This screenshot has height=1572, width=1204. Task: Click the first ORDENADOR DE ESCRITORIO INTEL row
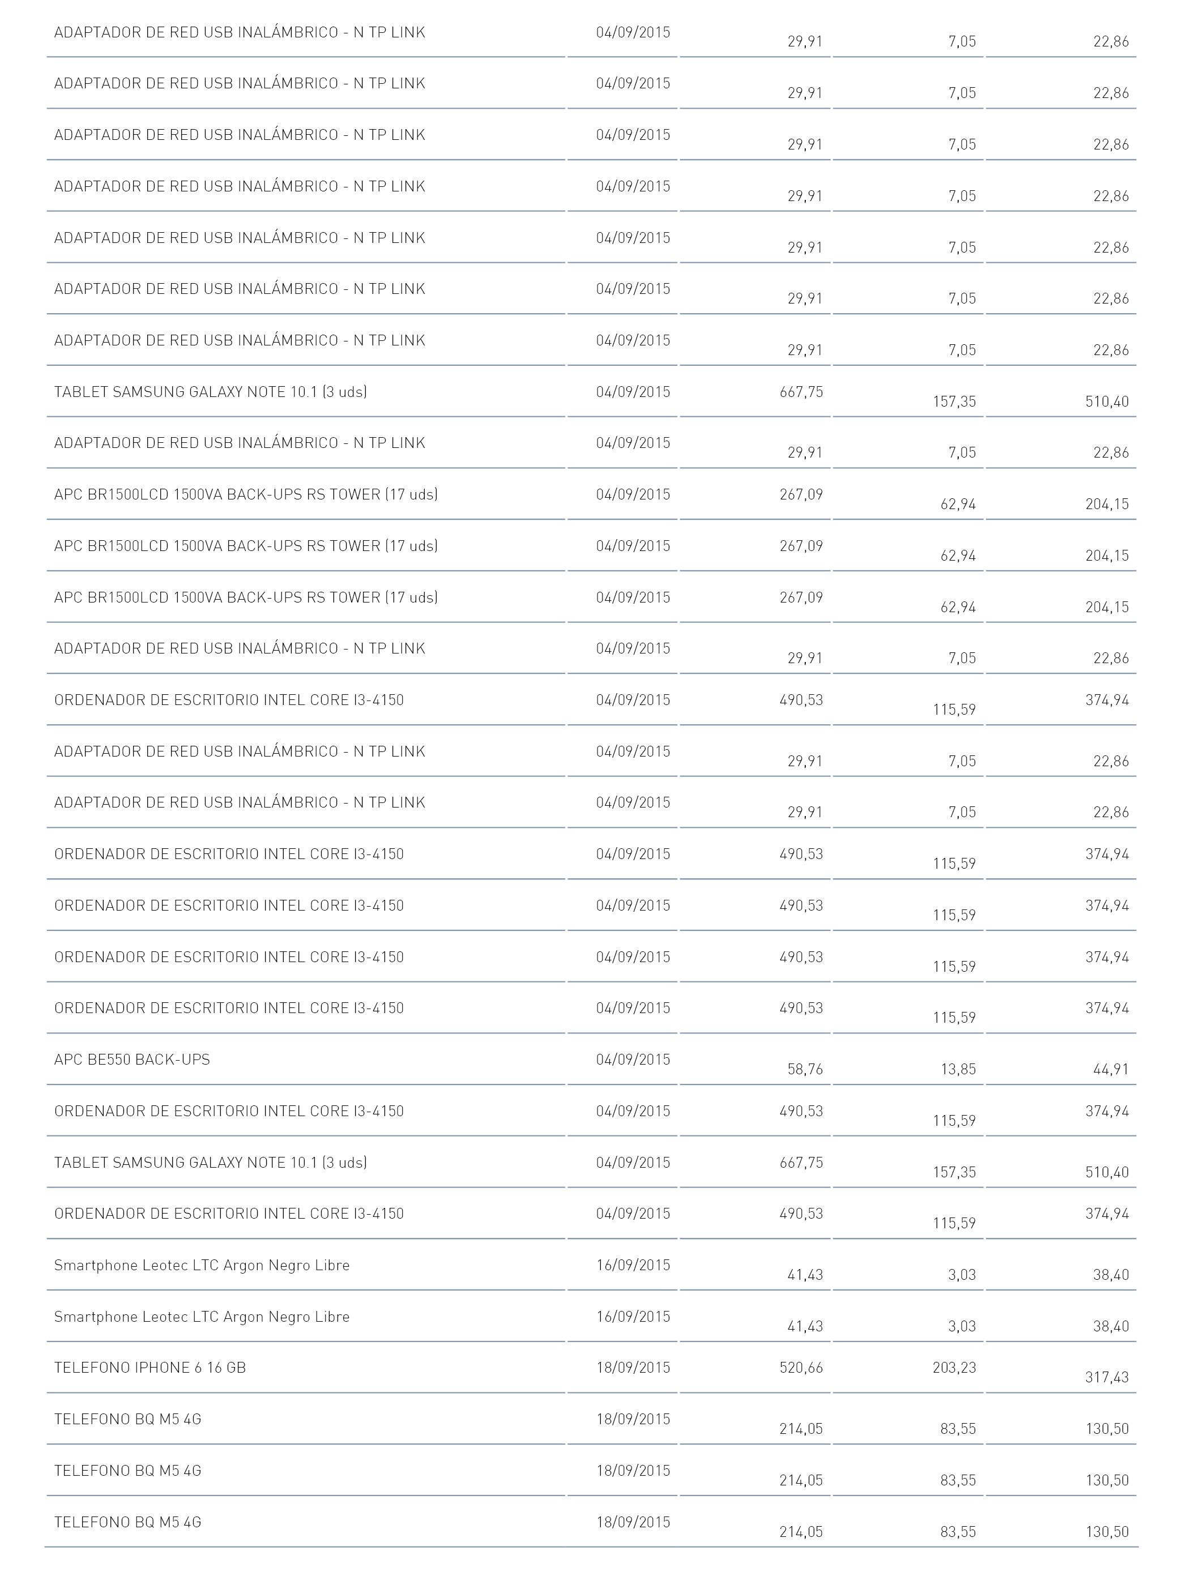tap(591, 699)
